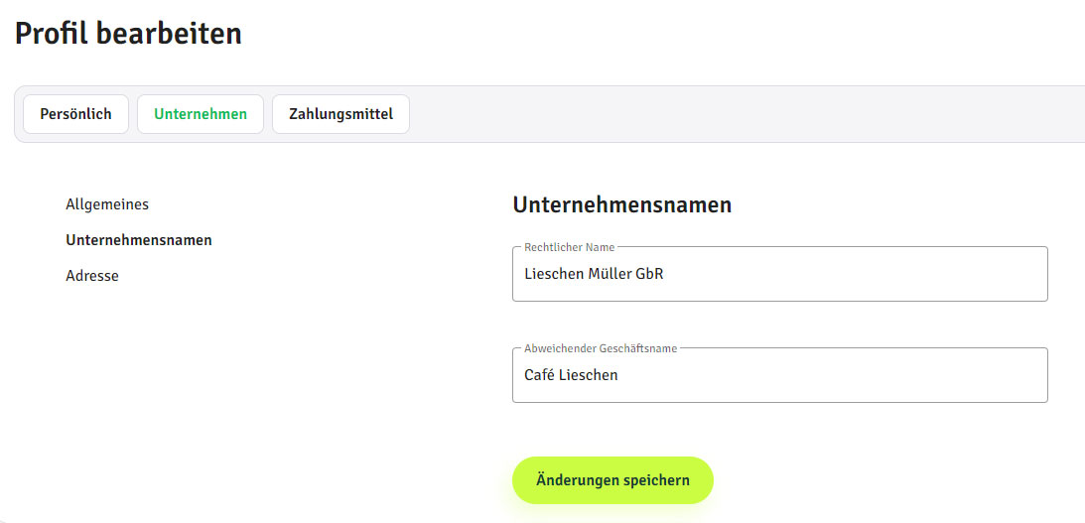1085x523 pixels.
Task: Click the Rechtlicher Name field label
Action: (570, 247)
